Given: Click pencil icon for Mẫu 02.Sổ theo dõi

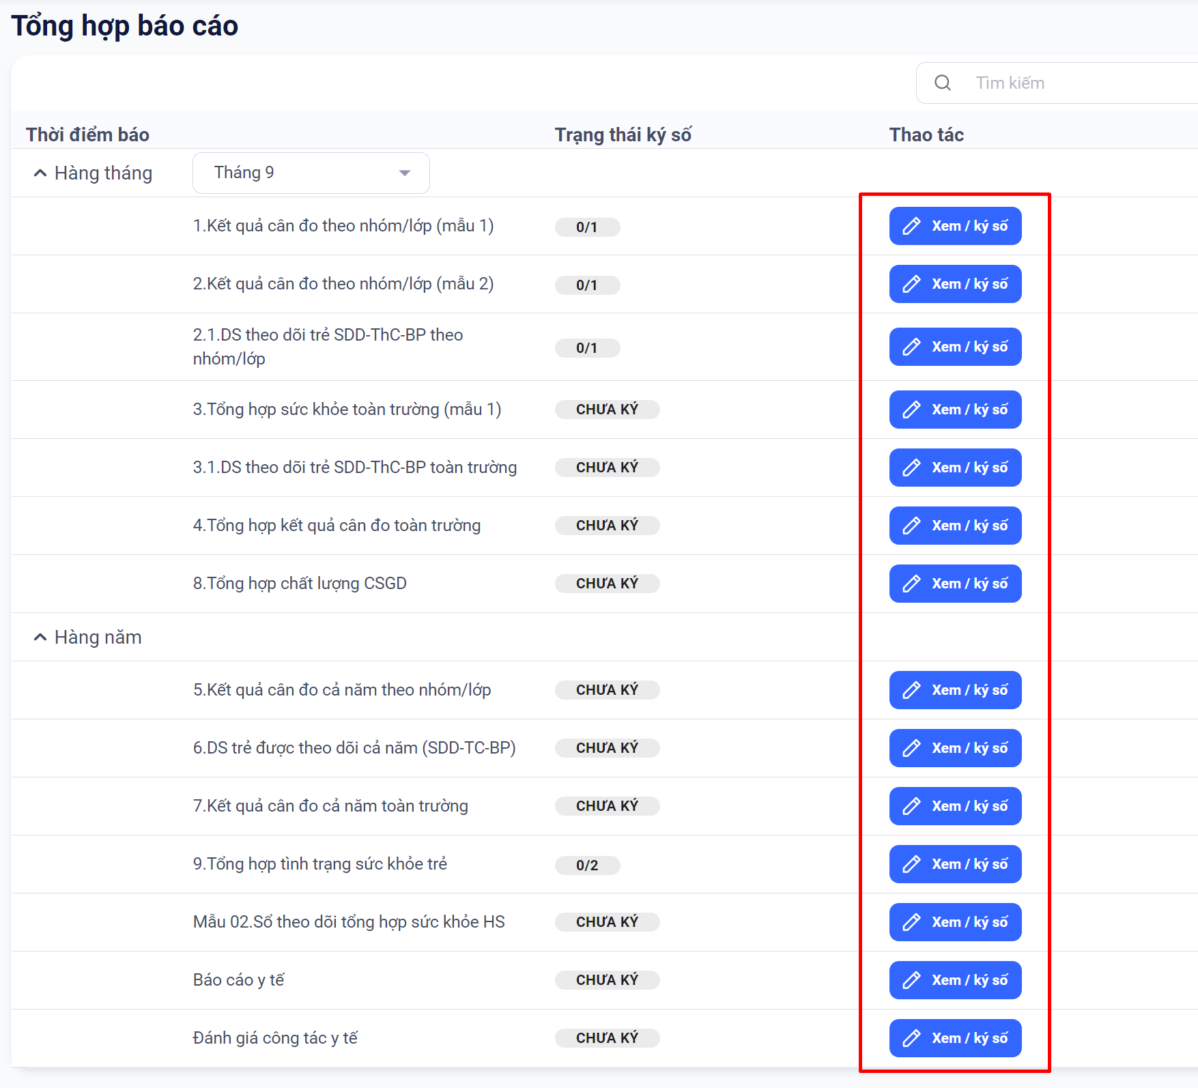Looking at the screenshot, I should point(911,922).
